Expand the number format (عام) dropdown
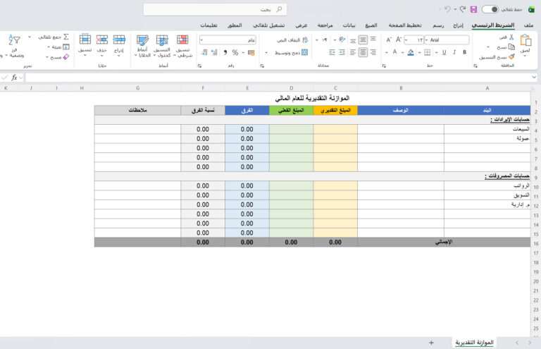 (x=203, y=40)
